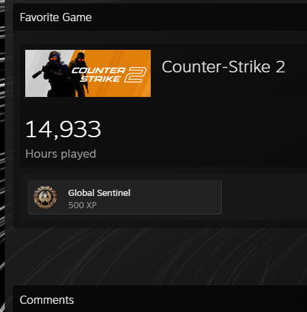
Task: Open the Counter-Strike 2 banner image
Action: [x=88, y=73]
